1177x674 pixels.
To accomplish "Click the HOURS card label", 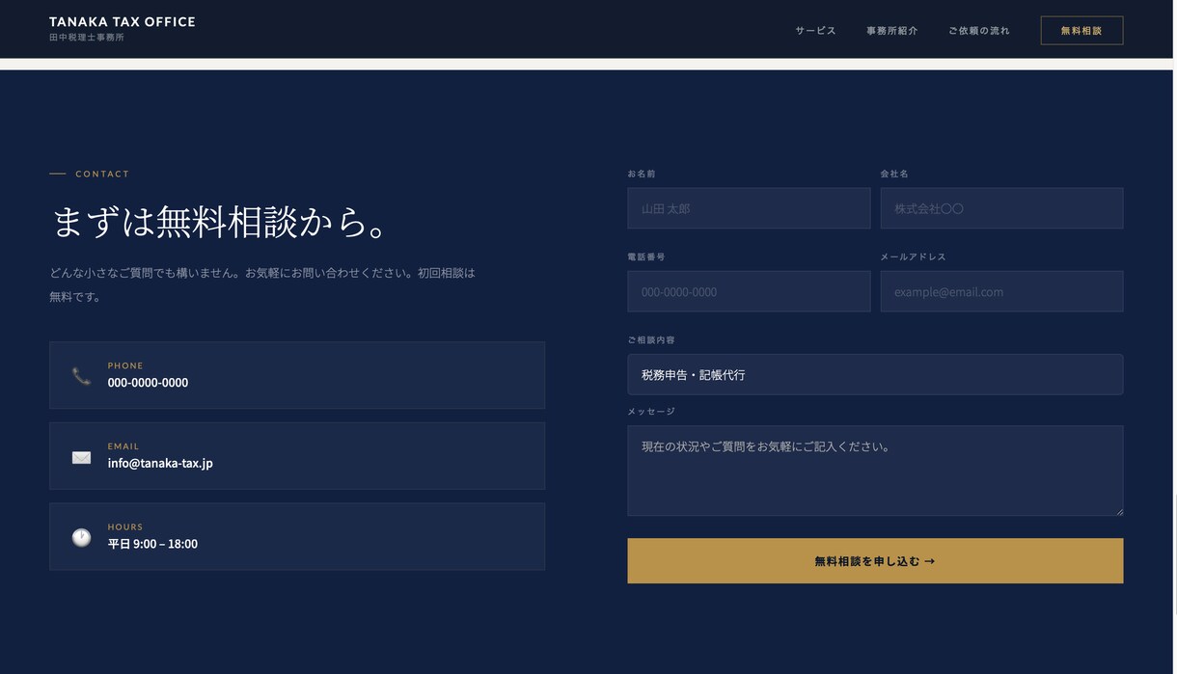I will [x=125, y=527].
